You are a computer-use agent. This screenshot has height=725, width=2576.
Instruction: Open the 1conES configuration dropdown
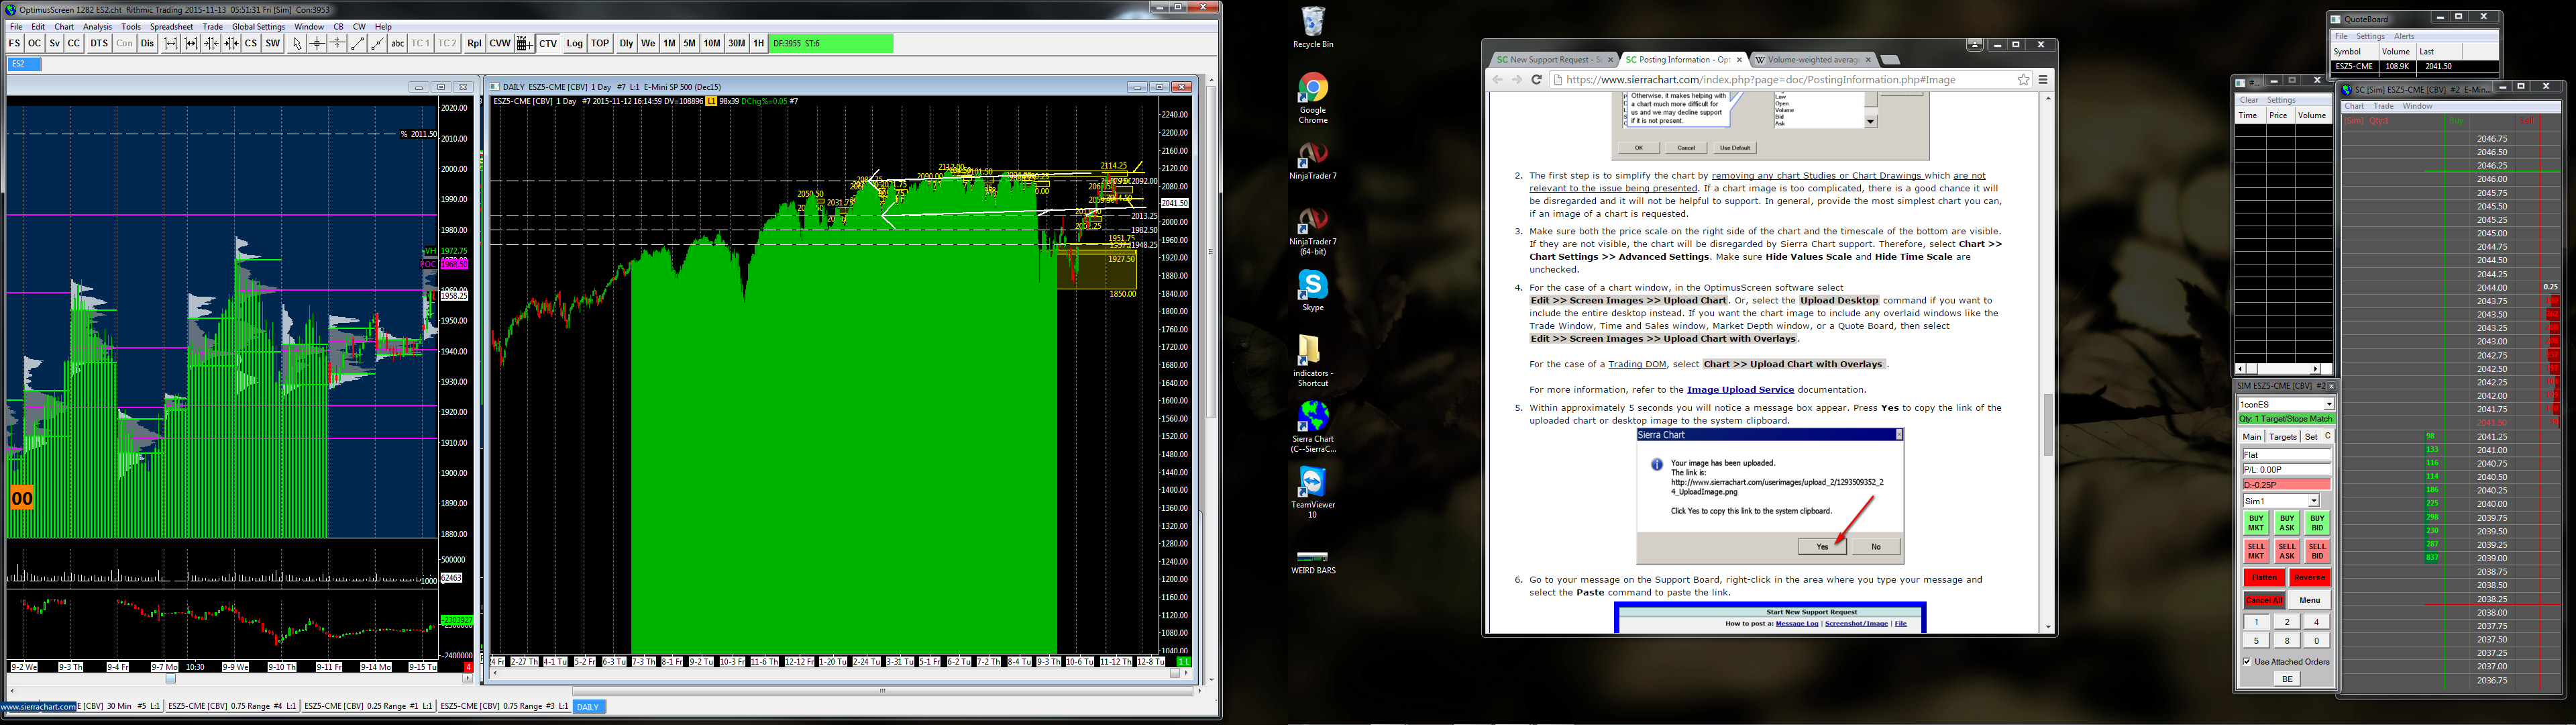(2328, 405)
